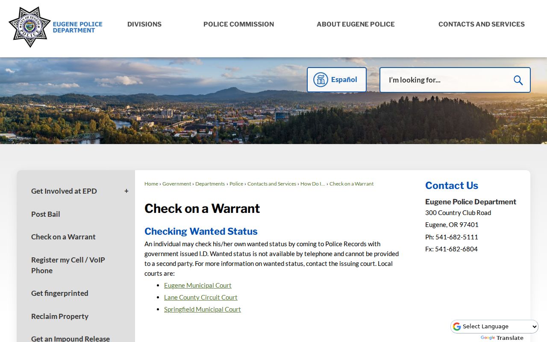The width and height of the screenshot is (547, 342).
Task: Go to Police breadcrumb
Action: point(236,184)
